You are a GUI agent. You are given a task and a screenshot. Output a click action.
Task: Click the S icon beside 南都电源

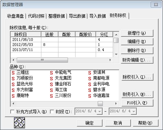click(90, 79)
